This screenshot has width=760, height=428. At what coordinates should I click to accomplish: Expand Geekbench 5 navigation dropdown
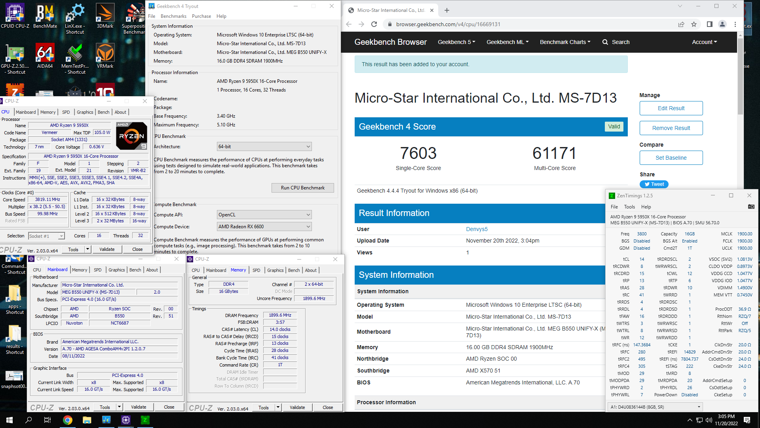(456, 42)
